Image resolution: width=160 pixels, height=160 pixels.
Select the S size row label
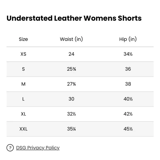click(x=23, y=69)
